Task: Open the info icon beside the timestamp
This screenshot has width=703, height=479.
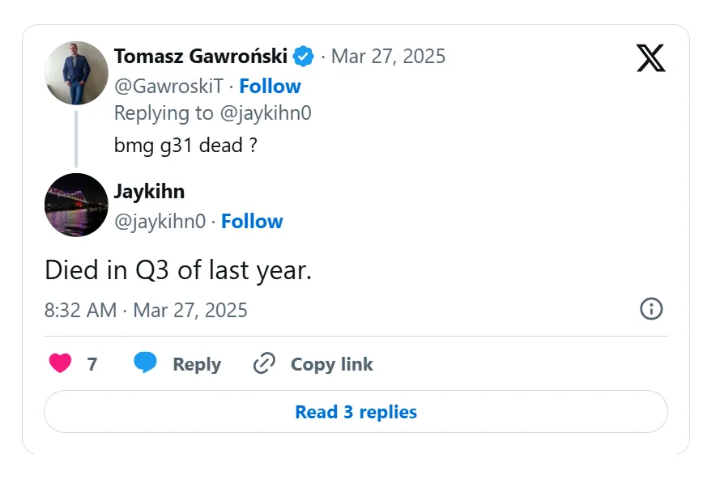Action: pyautogui.click(x=651, y=308)
